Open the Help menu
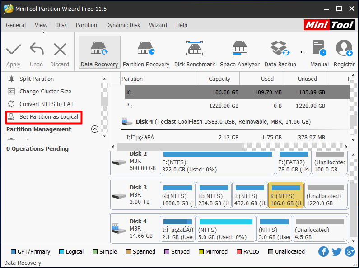 (182, 25)
